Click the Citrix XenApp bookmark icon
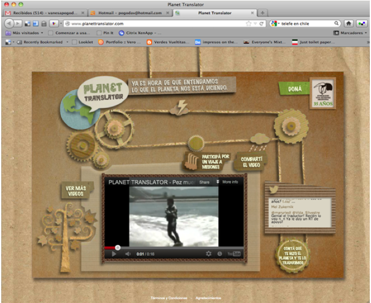 pos(122,33)
